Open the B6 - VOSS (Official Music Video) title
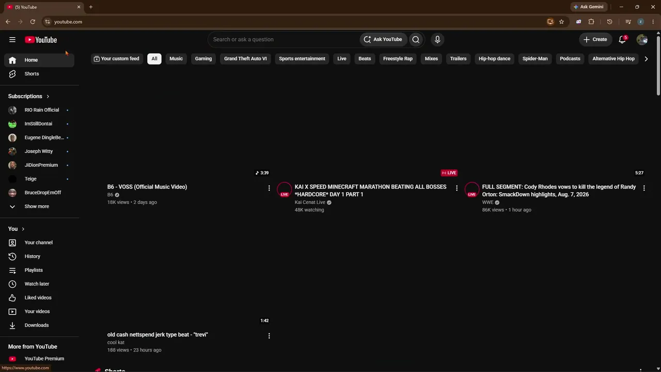 pyautogui.click(x=147, y=187)
